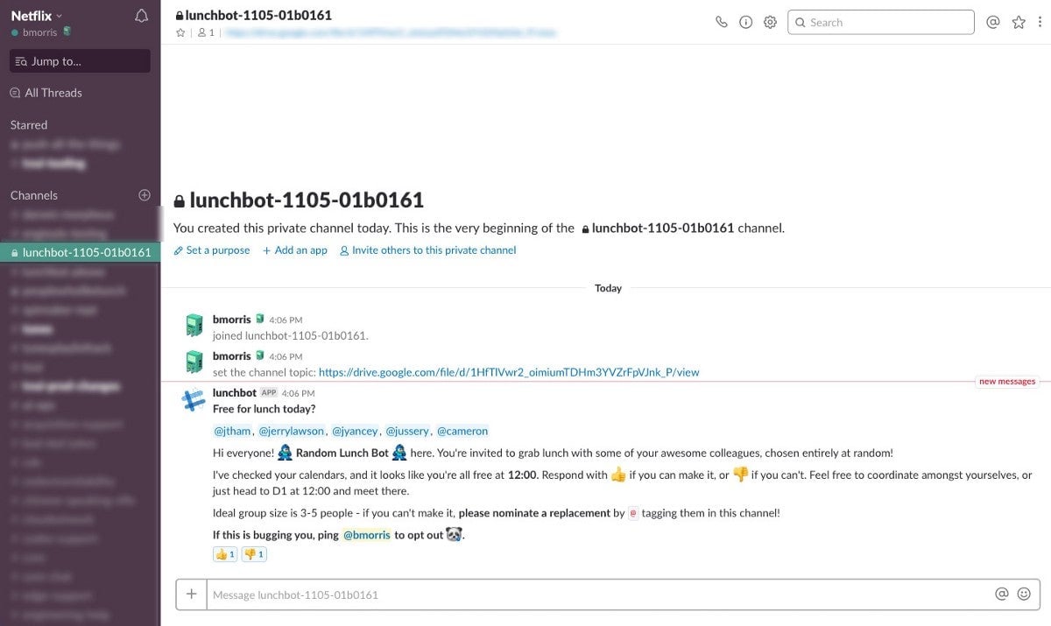Star the lunchbot channel in header
Screen dimensions: 1051x626
[x=180, y=32]
